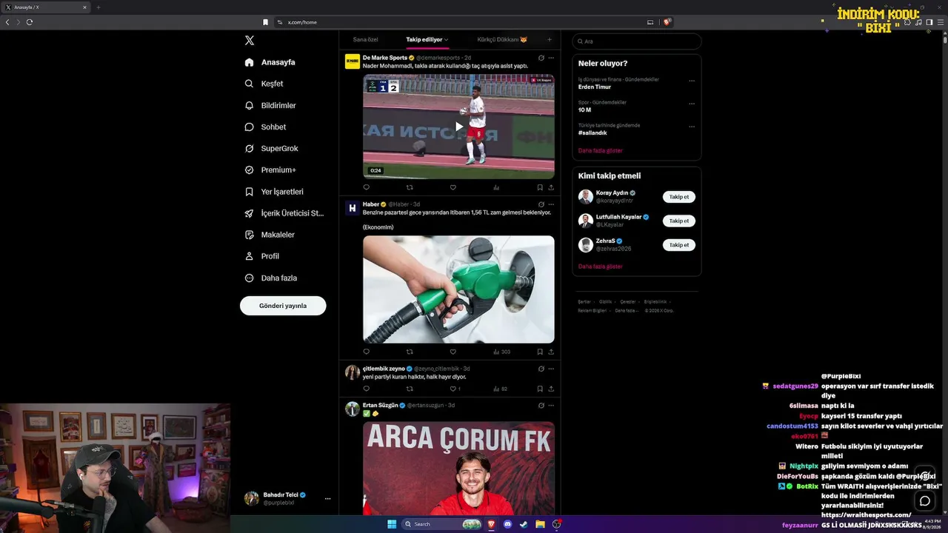Click the Gönderi yayınla button

click(283, 306)
